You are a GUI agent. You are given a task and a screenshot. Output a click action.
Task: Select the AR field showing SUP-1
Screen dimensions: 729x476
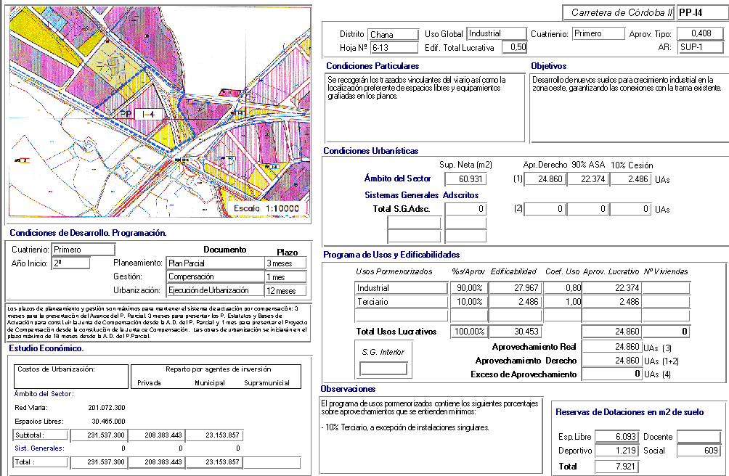[x=700, y=48]
